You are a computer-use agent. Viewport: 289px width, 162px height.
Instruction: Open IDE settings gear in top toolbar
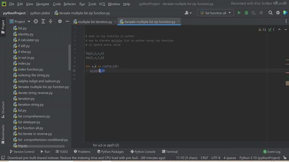point(278,13)
